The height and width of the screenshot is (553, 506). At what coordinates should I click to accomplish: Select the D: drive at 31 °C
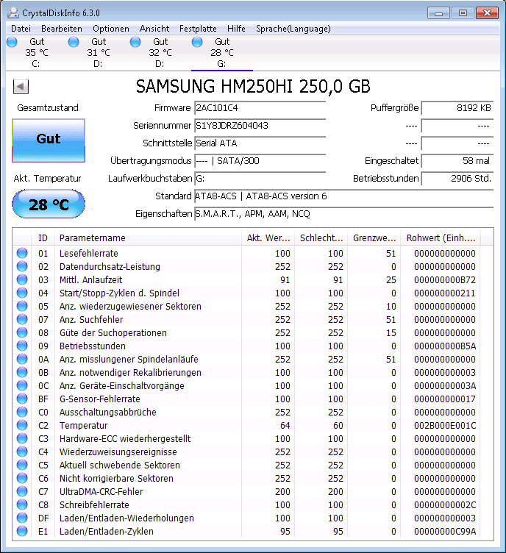tap(98, 52)
